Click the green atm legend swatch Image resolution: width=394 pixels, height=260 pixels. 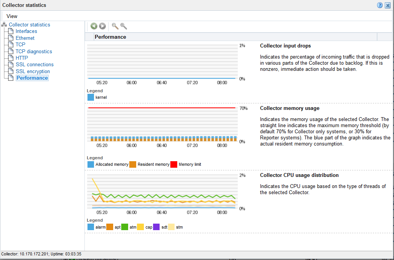click(125, 227)
